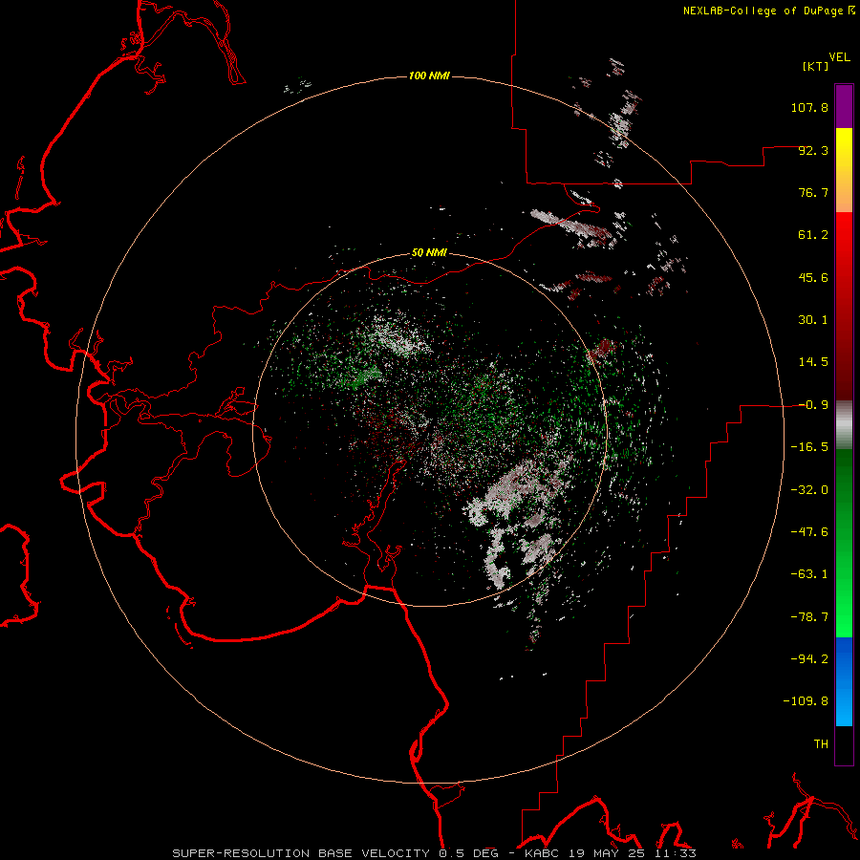Select the 50 NMI range ring label
Screen dimensions: 860x860
pos(429,253)
